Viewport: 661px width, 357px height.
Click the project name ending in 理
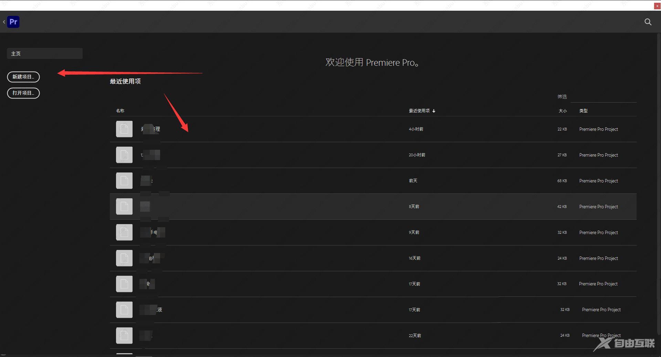tap(150, 129)
